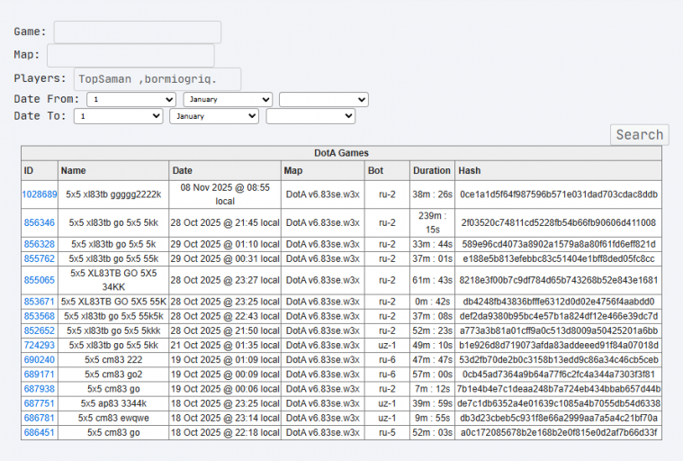683x461 pixels.
Task: Click bot 'ru-6' in row 690240
Action: click(387, 359)
